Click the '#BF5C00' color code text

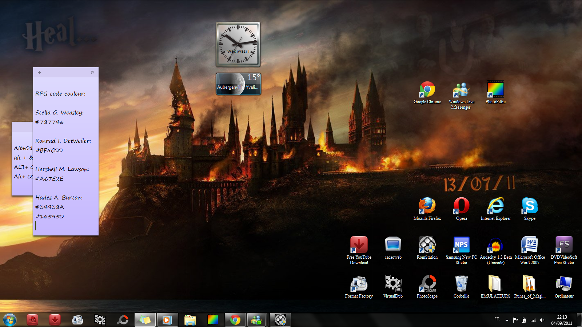[x=49, y=150]
